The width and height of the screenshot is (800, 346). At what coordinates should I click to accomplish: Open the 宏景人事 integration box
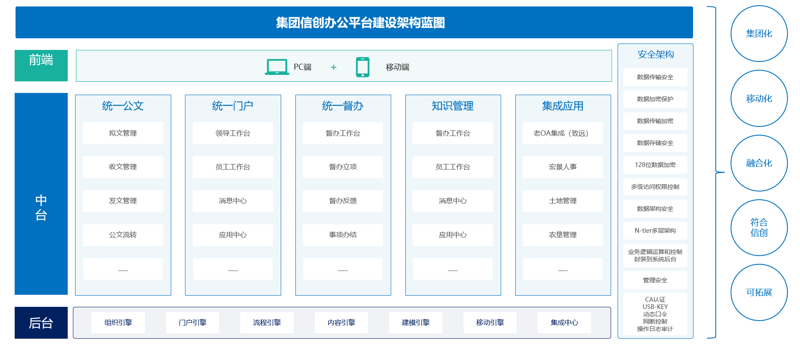point(563,167)
